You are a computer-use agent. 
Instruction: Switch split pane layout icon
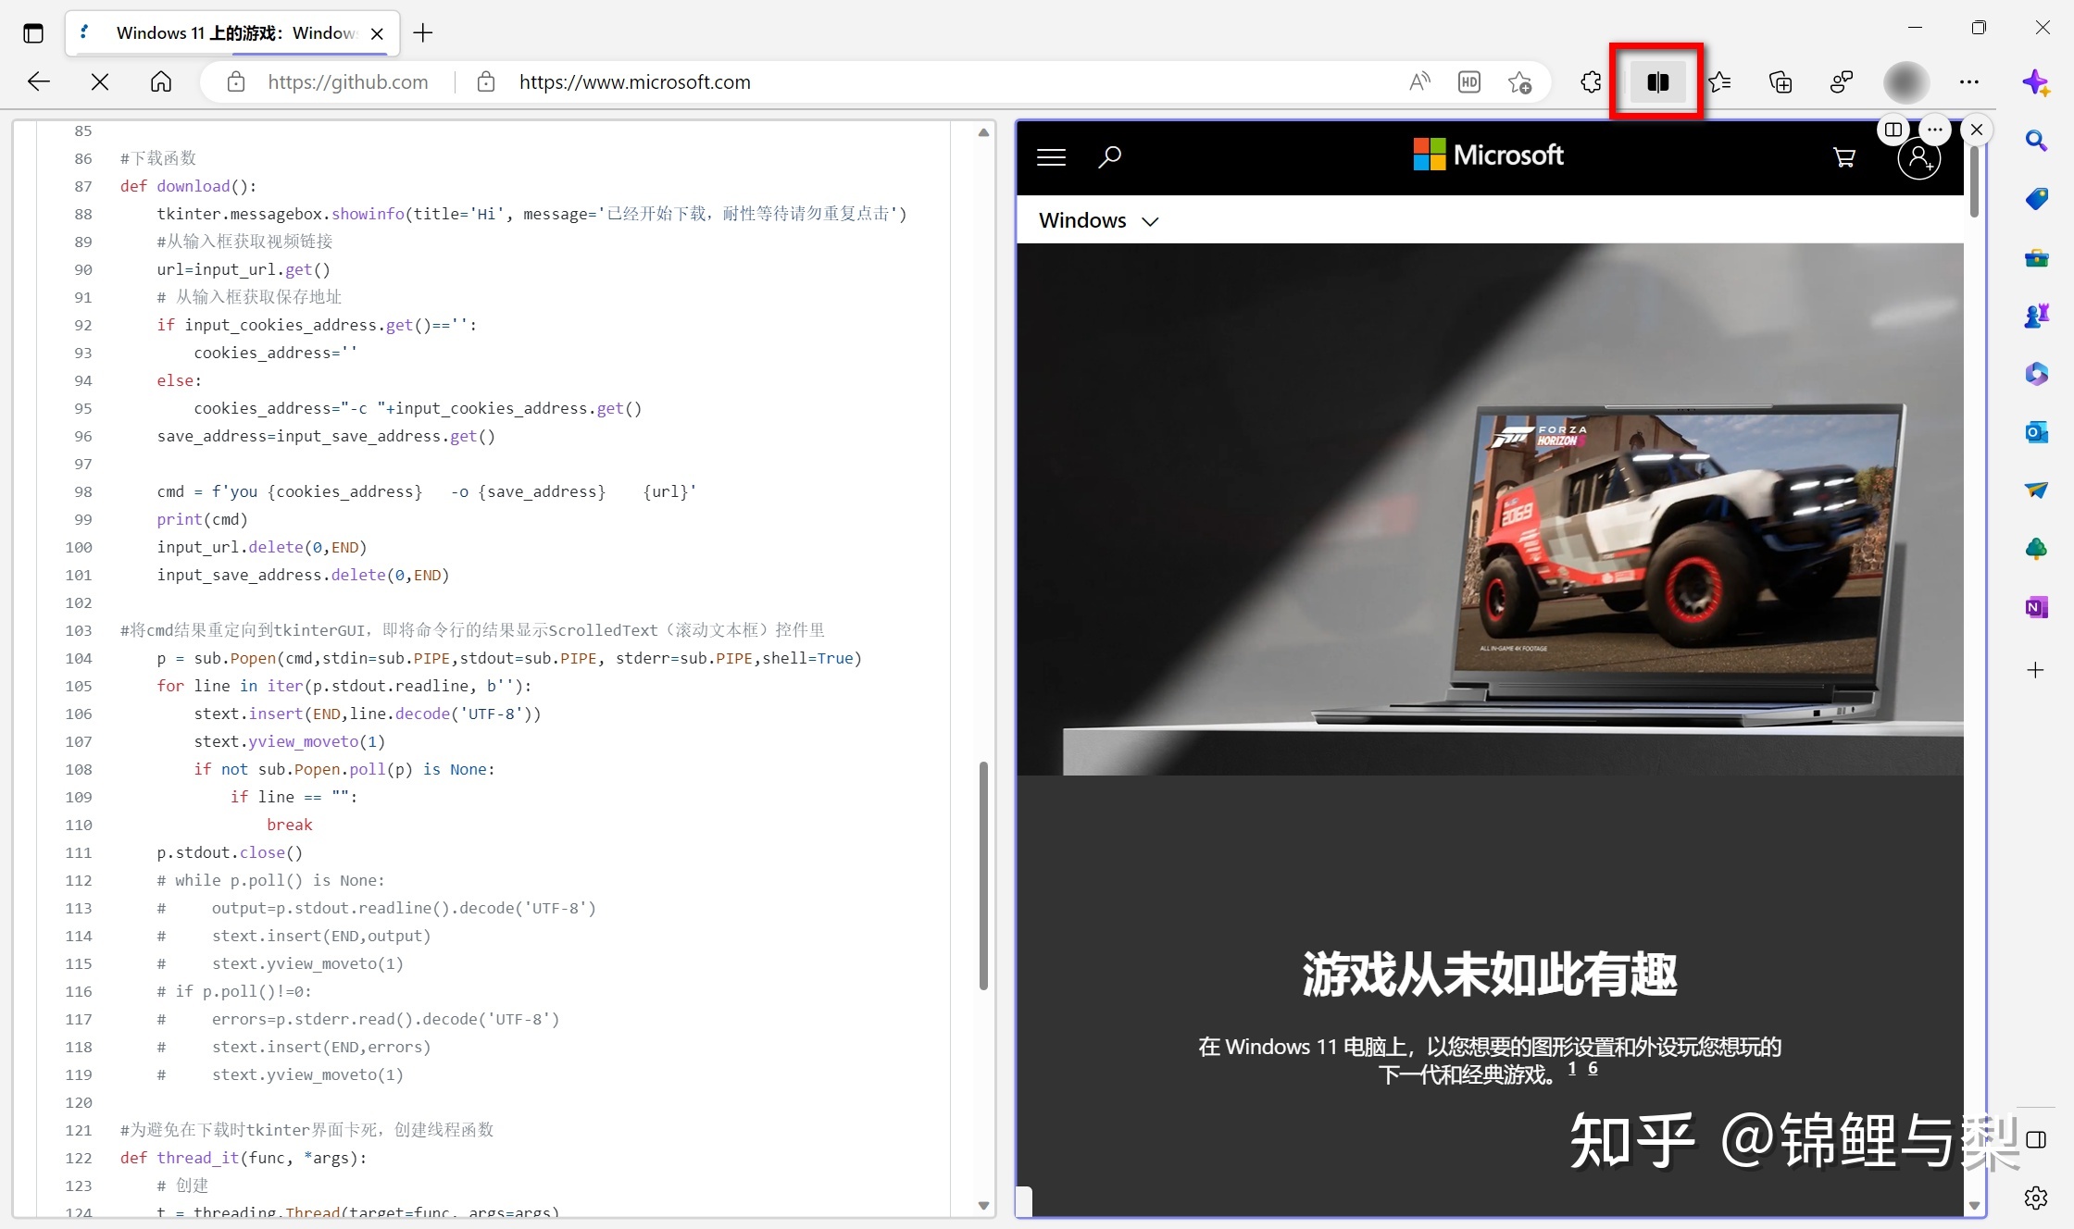tap(1893, 130)
